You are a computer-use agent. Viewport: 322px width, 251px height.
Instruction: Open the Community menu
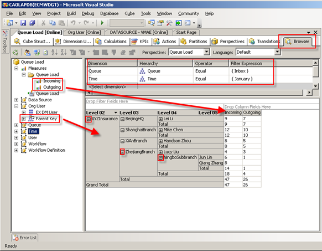(189, 14)
